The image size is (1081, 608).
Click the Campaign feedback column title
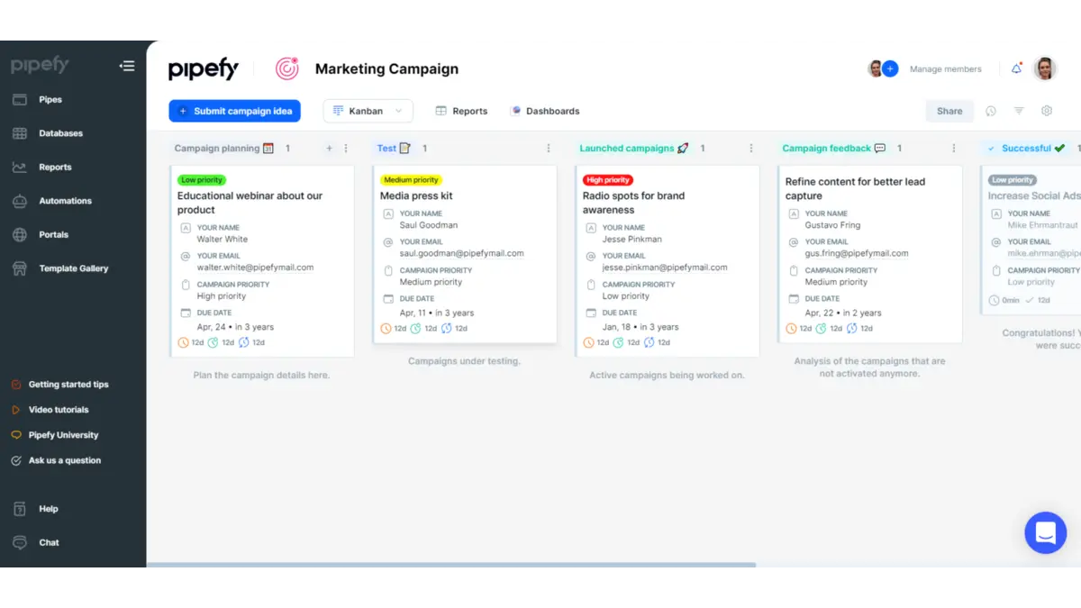click(x=827, y=149)
